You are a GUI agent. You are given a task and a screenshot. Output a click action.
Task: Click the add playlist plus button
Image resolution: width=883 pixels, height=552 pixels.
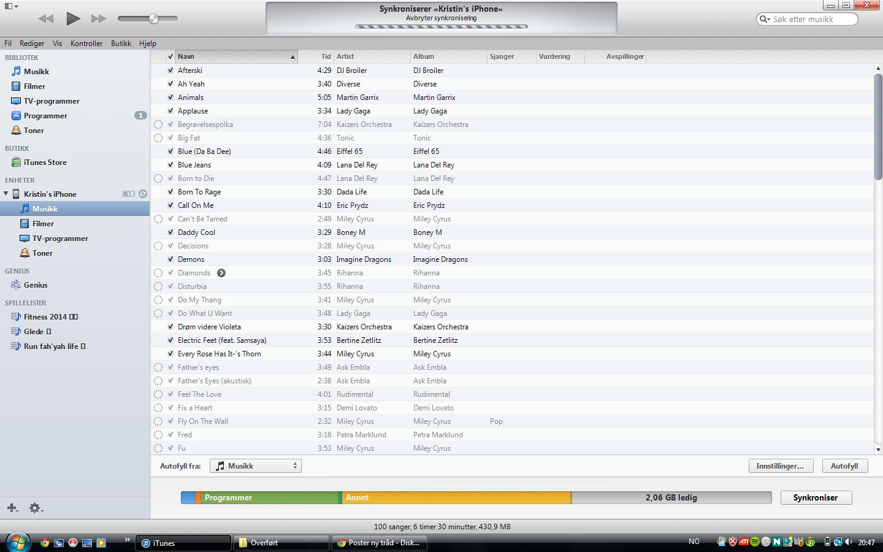pos(12,508)
